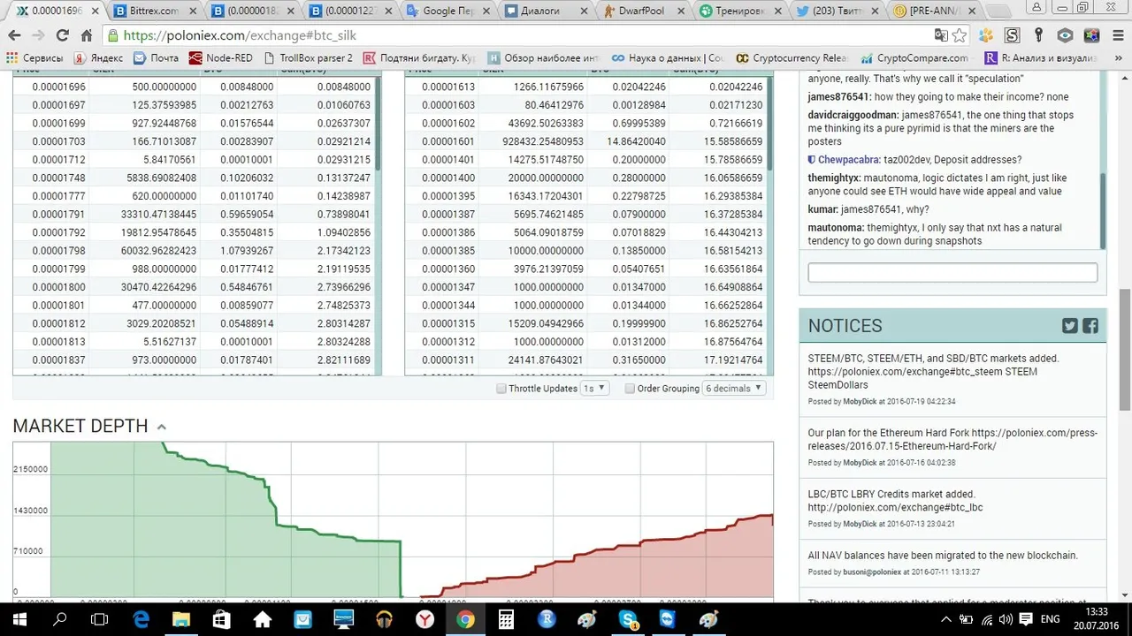Open TeamViewer from taskbar
Viewport: 1132px width, 636px height.
pyautogui.click(x=668, y=619)
